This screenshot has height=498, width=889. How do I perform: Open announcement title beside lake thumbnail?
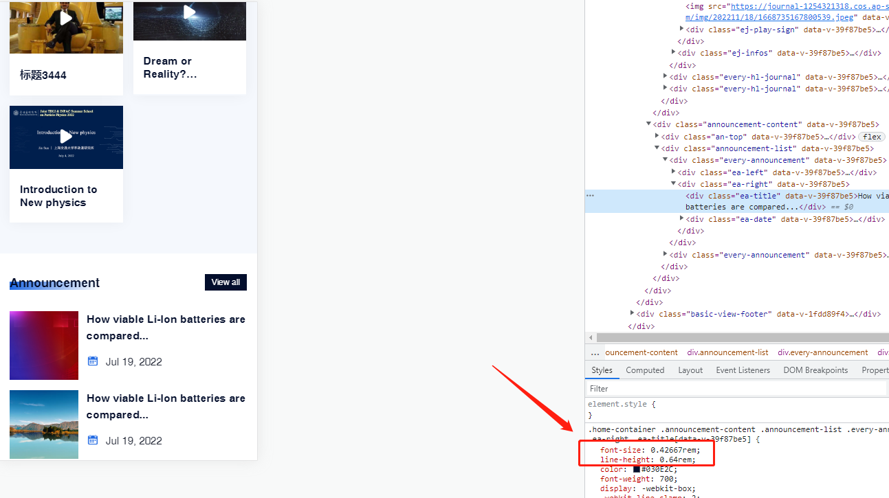coord(166,407)
